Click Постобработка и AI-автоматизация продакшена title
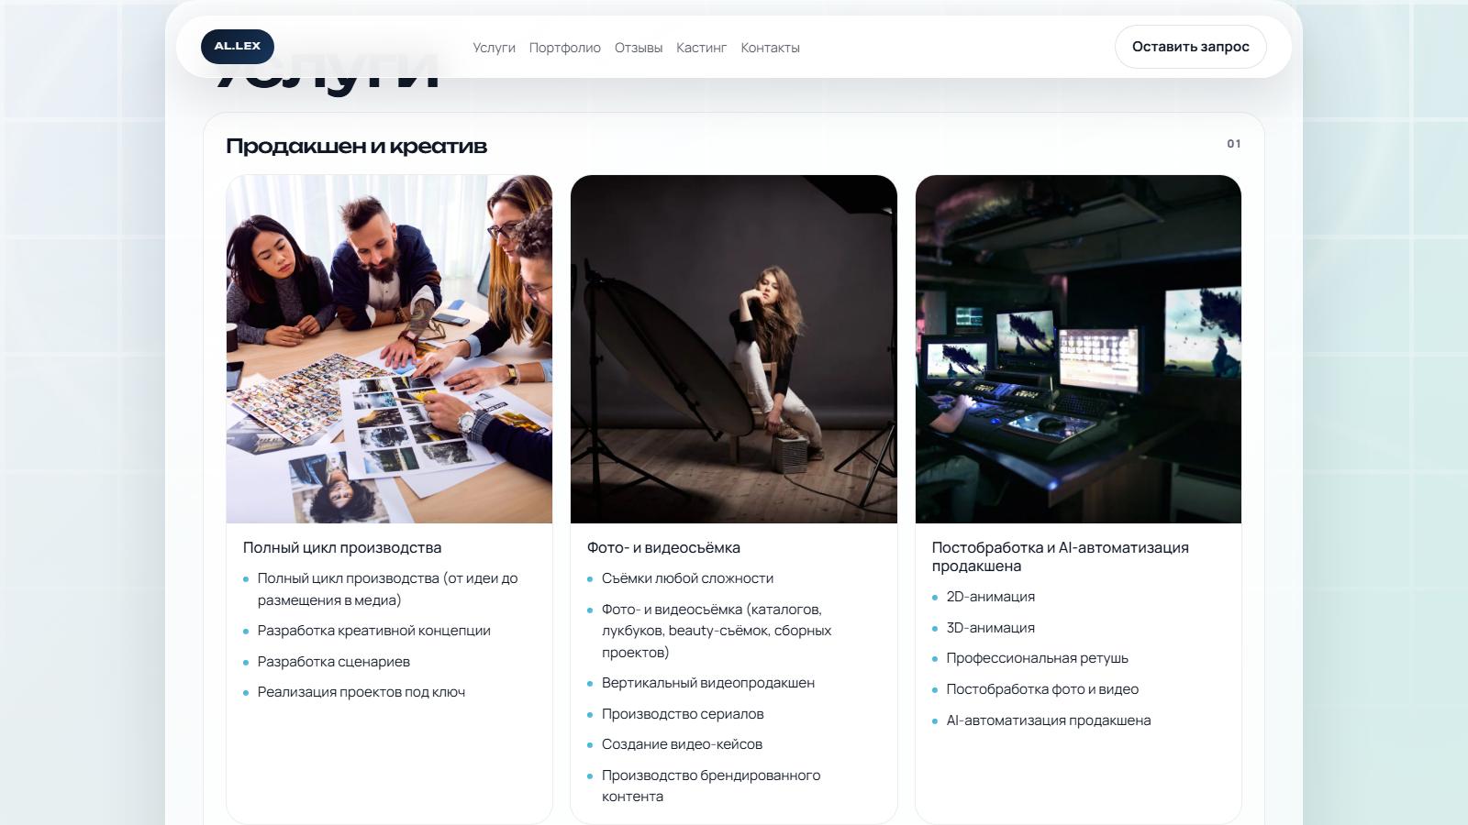 pyautogui.click(x=1061, y=556)
